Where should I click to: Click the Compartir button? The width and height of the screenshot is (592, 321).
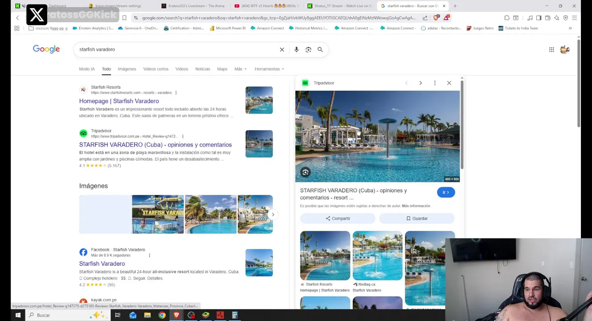click(338, 218)
